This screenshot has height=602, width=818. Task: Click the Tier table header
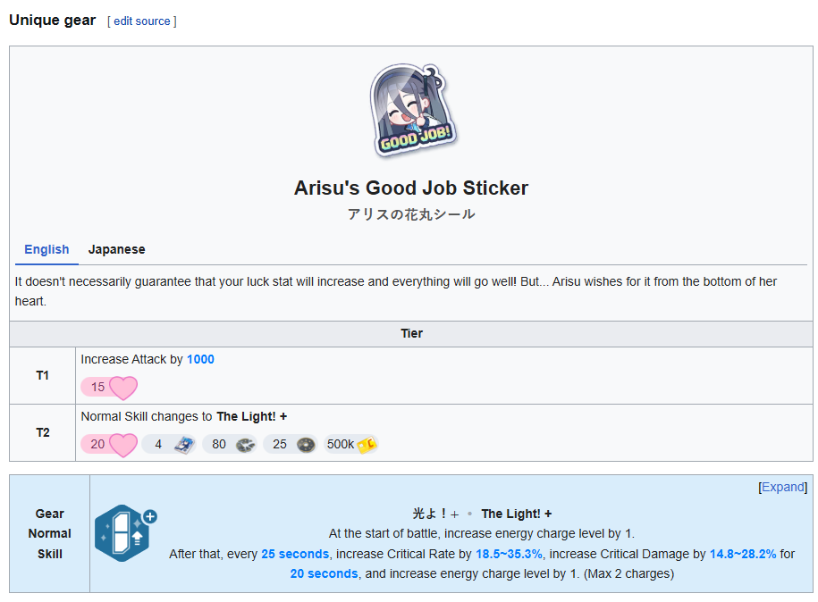(x=411, y=333)
